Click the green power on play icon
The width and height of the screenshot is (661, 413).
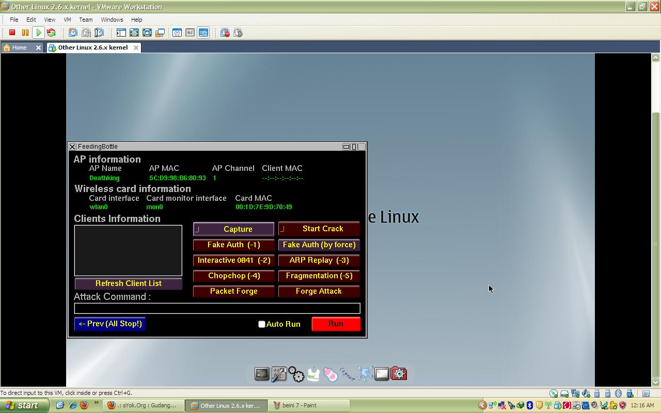coord(38,33)
